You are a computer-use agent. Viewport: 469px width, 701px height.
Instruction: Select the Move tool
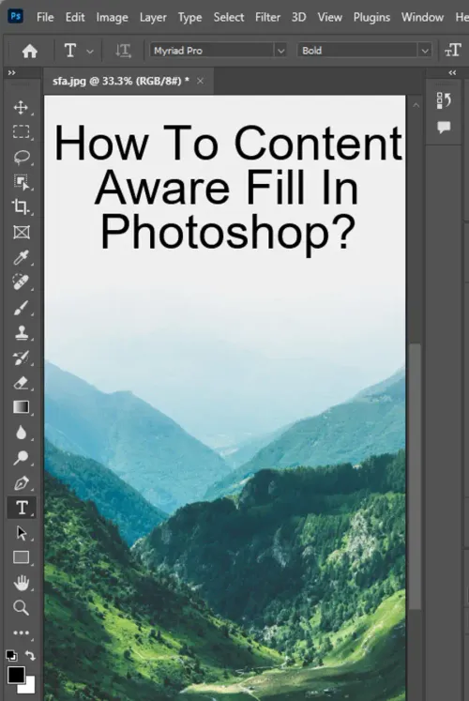[21, 107]
